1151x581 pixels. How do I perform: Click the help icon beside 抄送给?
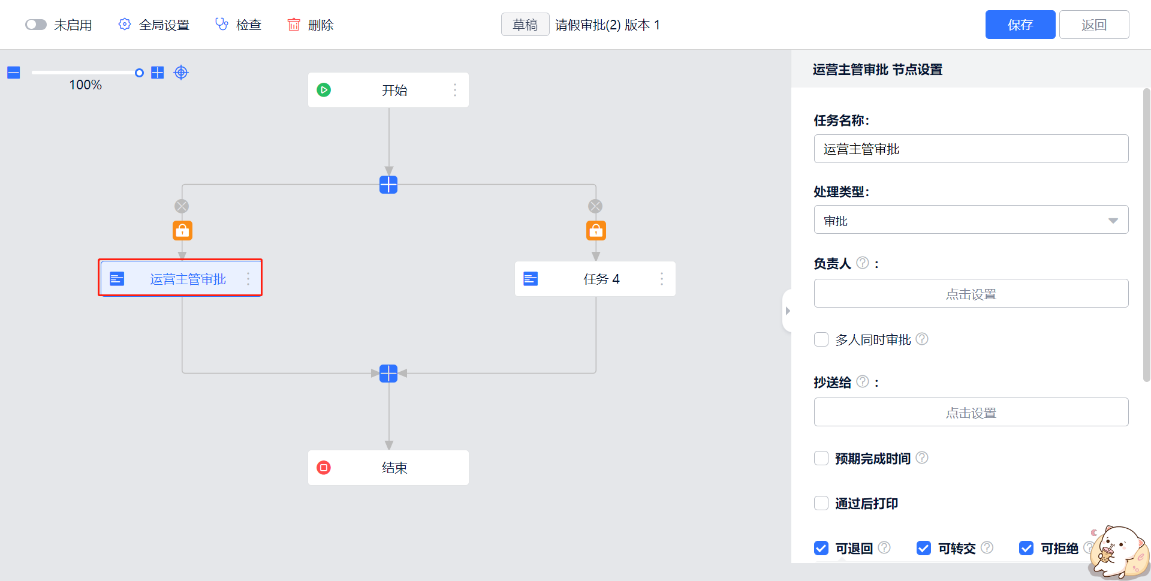click(863, 381)
